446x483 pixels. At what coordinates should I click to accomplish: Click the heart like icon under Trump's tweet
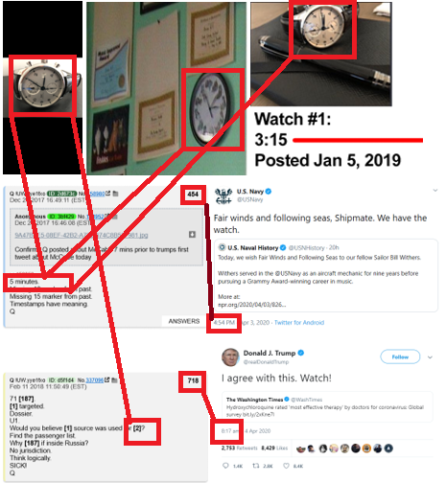287,466
